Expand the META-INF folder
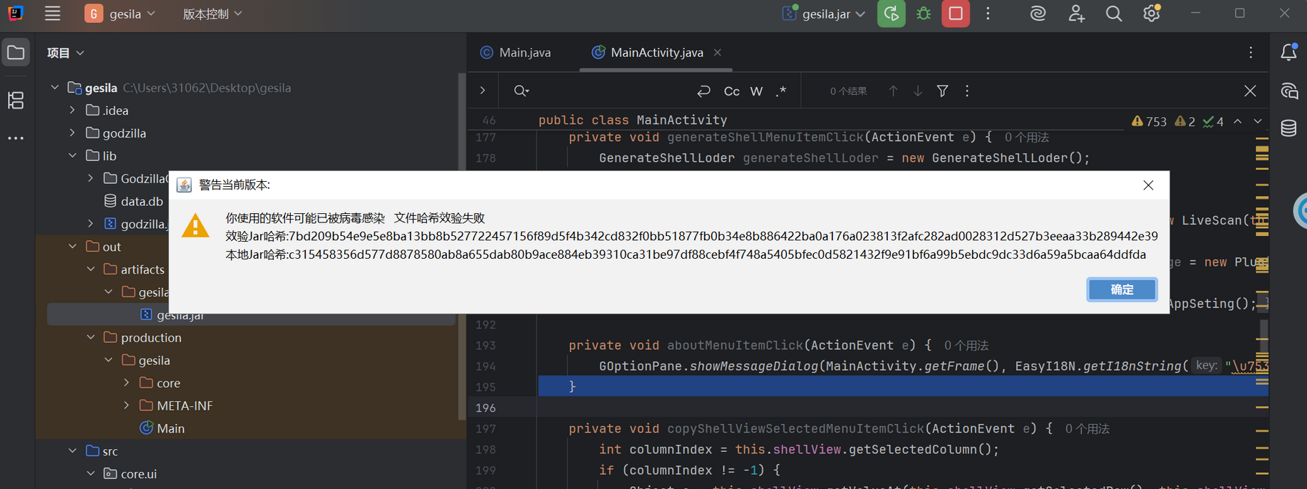This screenshot has width=1307, height=489. (x=127, y=406)
